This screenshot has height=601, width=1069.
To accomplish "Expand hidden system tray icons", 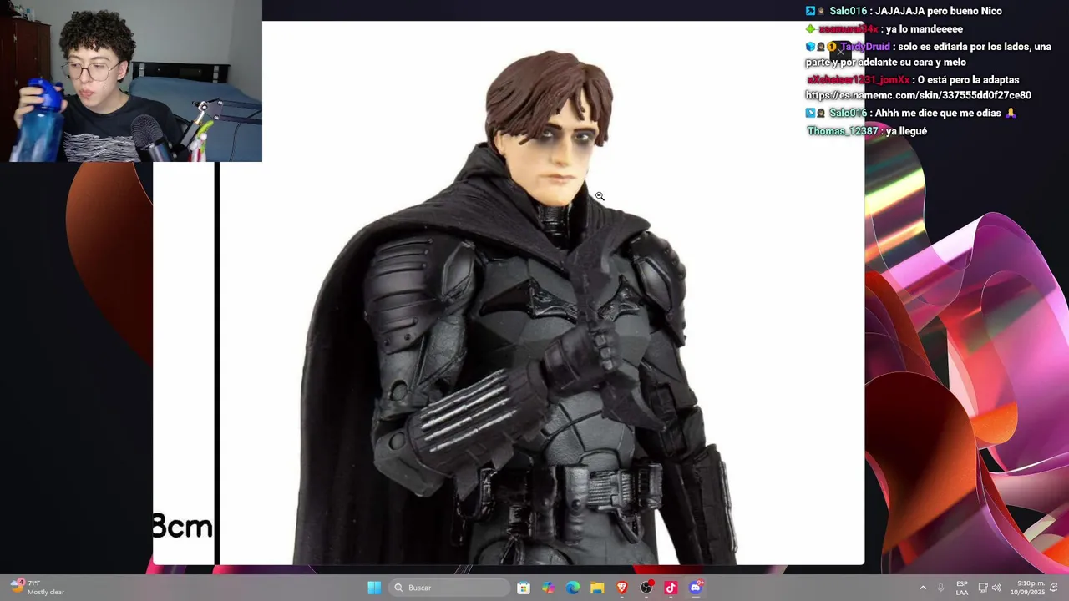I will (923, 588).
